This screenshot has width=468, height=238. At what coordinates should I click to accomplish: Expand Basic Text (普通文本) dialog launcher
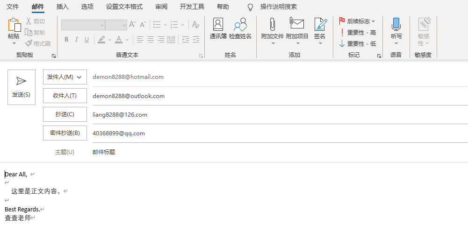coord(201,56)
